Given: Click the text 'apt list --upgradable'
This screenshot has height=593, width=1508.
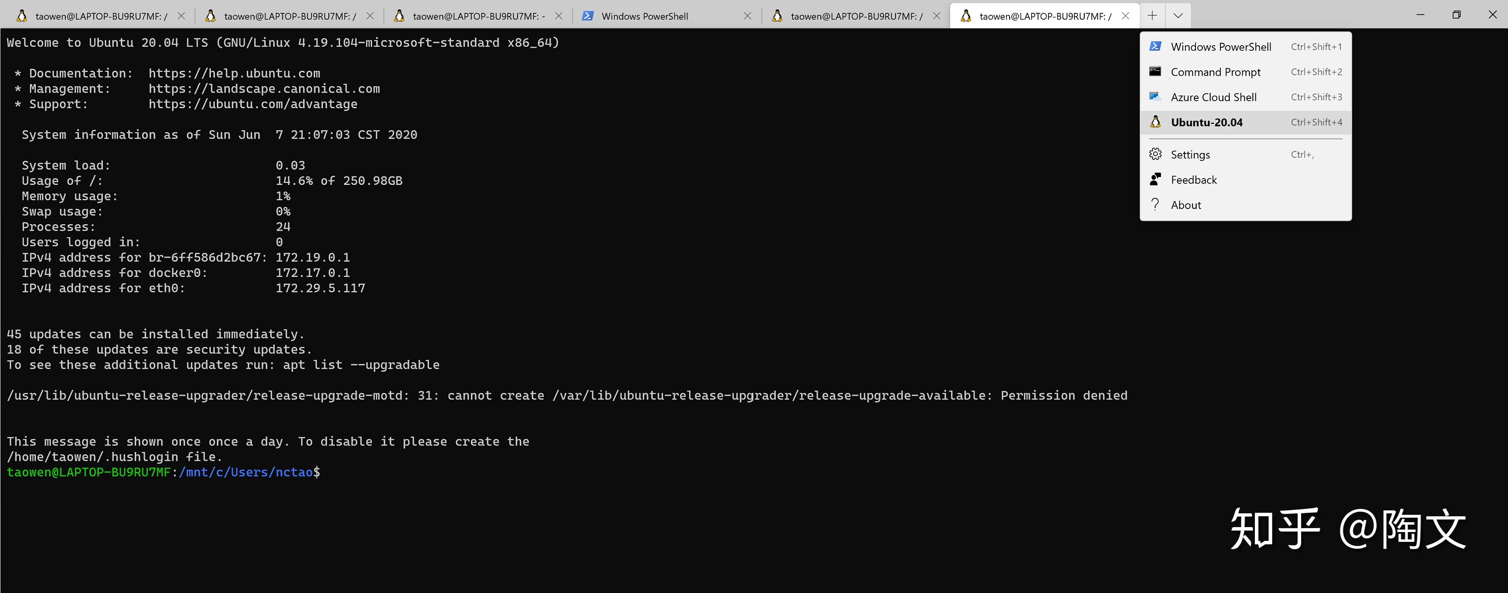Looking at the screenshot, I should [361, 365].
